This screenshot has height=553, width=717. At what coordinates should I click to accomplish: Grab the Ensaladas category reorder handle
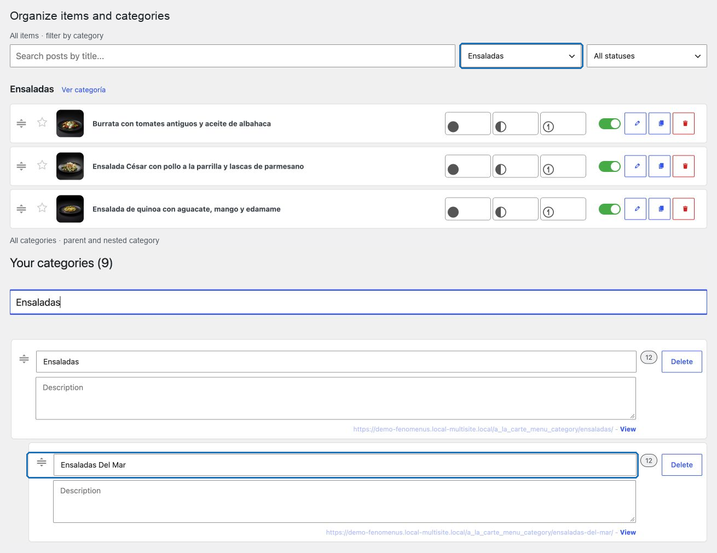point(24,359)
